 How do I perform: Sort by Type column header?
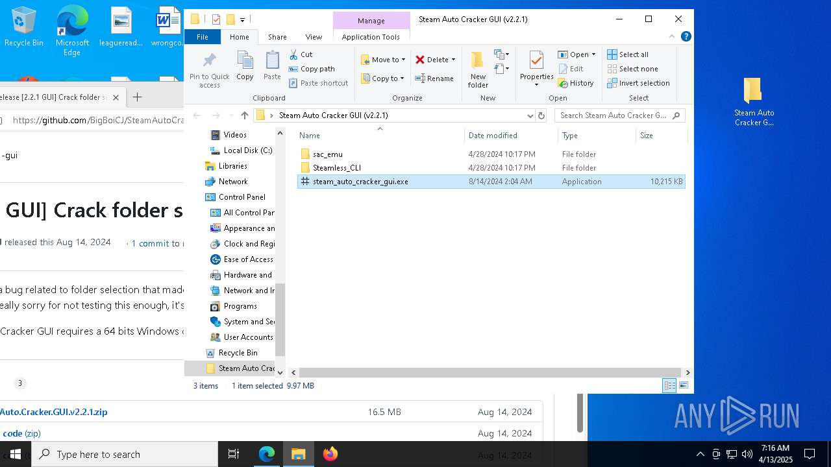click(597, 136)
